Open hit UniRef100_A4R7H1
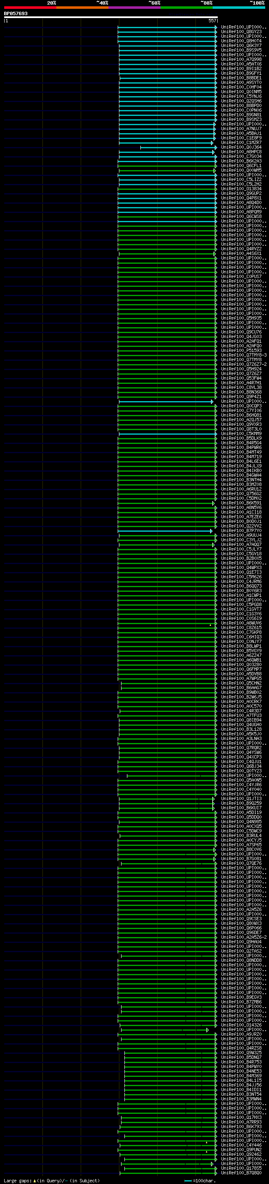The image size is (269, 1184). click(x=241, y=382)
